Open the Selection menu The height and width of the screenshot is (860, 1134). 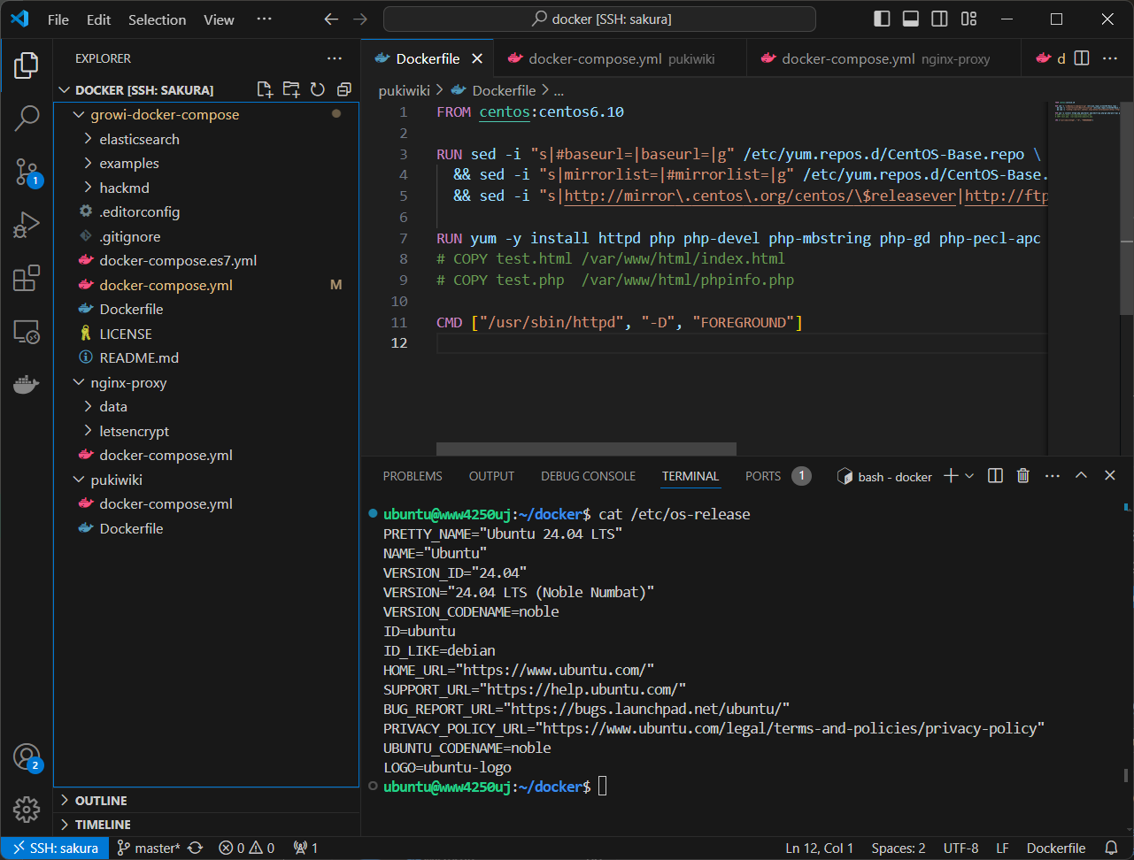157,19
